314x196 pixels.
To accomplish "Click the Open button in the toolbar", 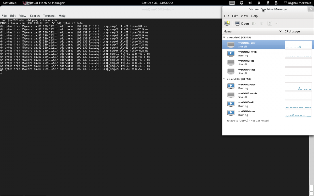I will point(242,24).
